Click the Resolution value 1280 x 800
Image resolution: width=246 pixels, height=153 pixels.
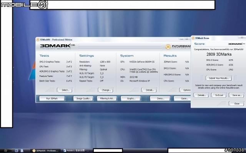coord(105,62)
